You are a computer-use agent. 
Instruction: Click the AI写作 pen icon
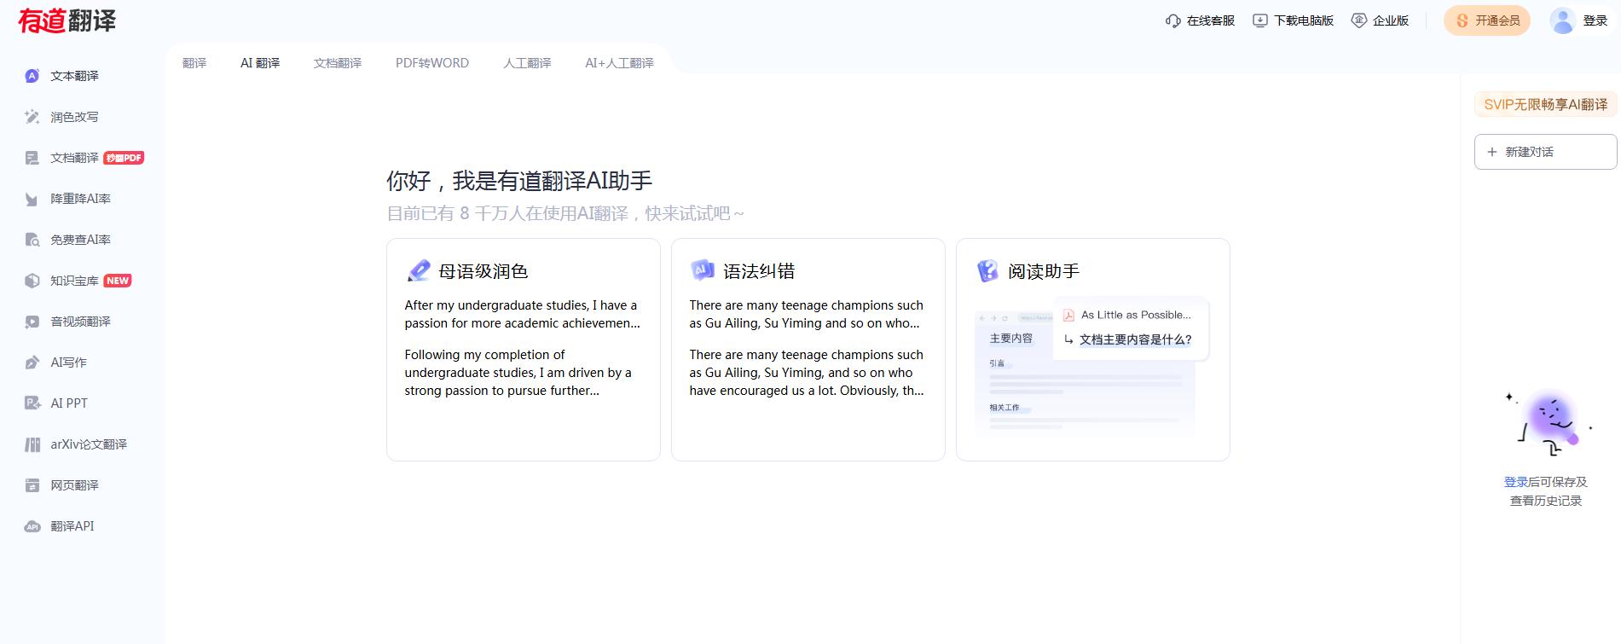32,363
